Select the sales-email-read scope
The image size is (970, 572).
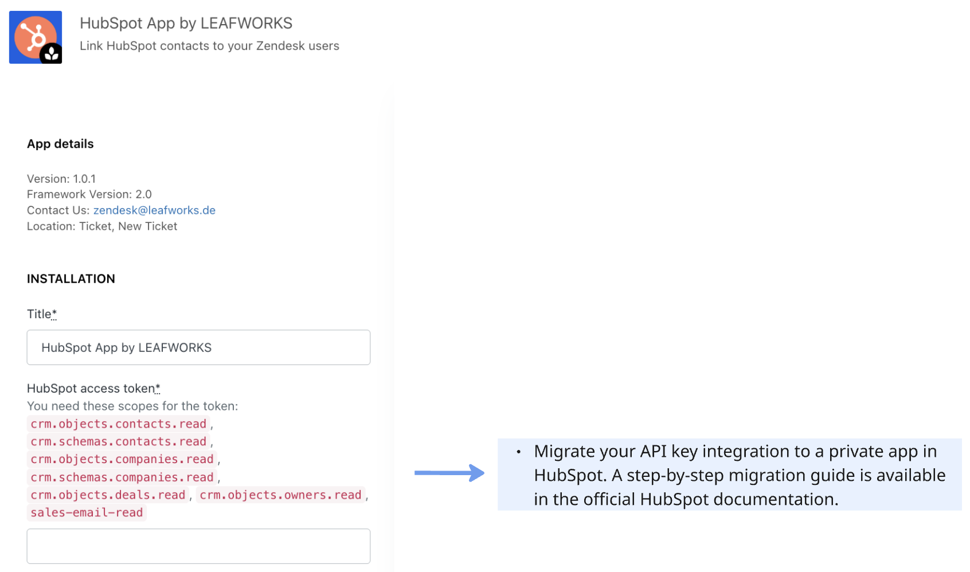[x=87, y=513]
